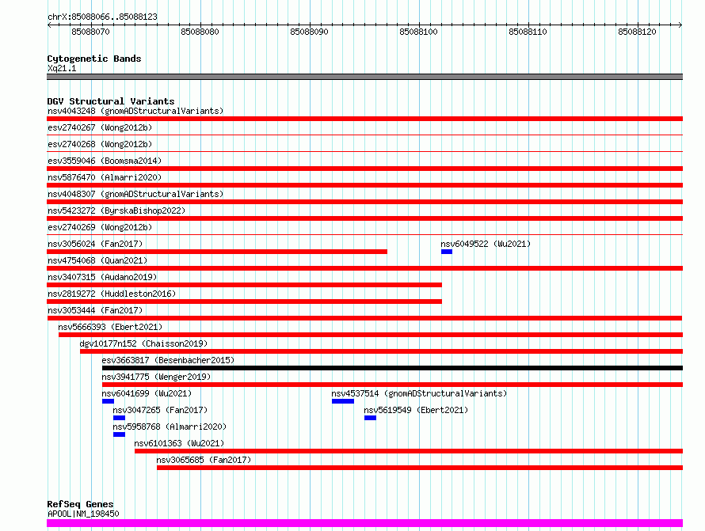Viewport: 705px width, 531px height.
Task: Click the Xq21.1 band label
Action: [x=62, y=68]
